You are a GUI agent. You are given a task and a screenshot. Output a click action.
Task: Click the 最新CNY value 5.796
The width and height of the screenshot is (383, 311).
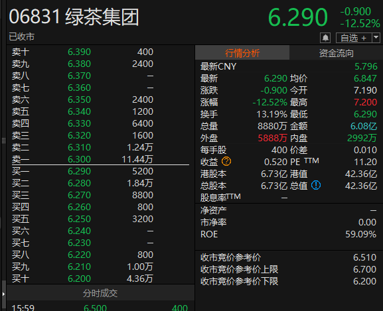click(x=366, y=66)
